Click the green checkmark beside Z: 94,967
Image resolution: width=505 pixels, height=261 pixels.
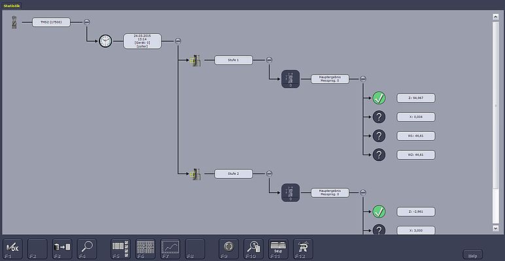click(379, 98)
